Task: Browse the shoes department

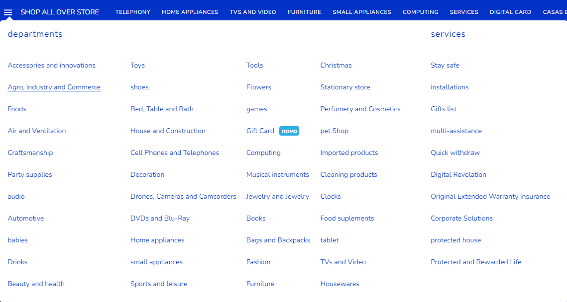Action: [139, 87]
